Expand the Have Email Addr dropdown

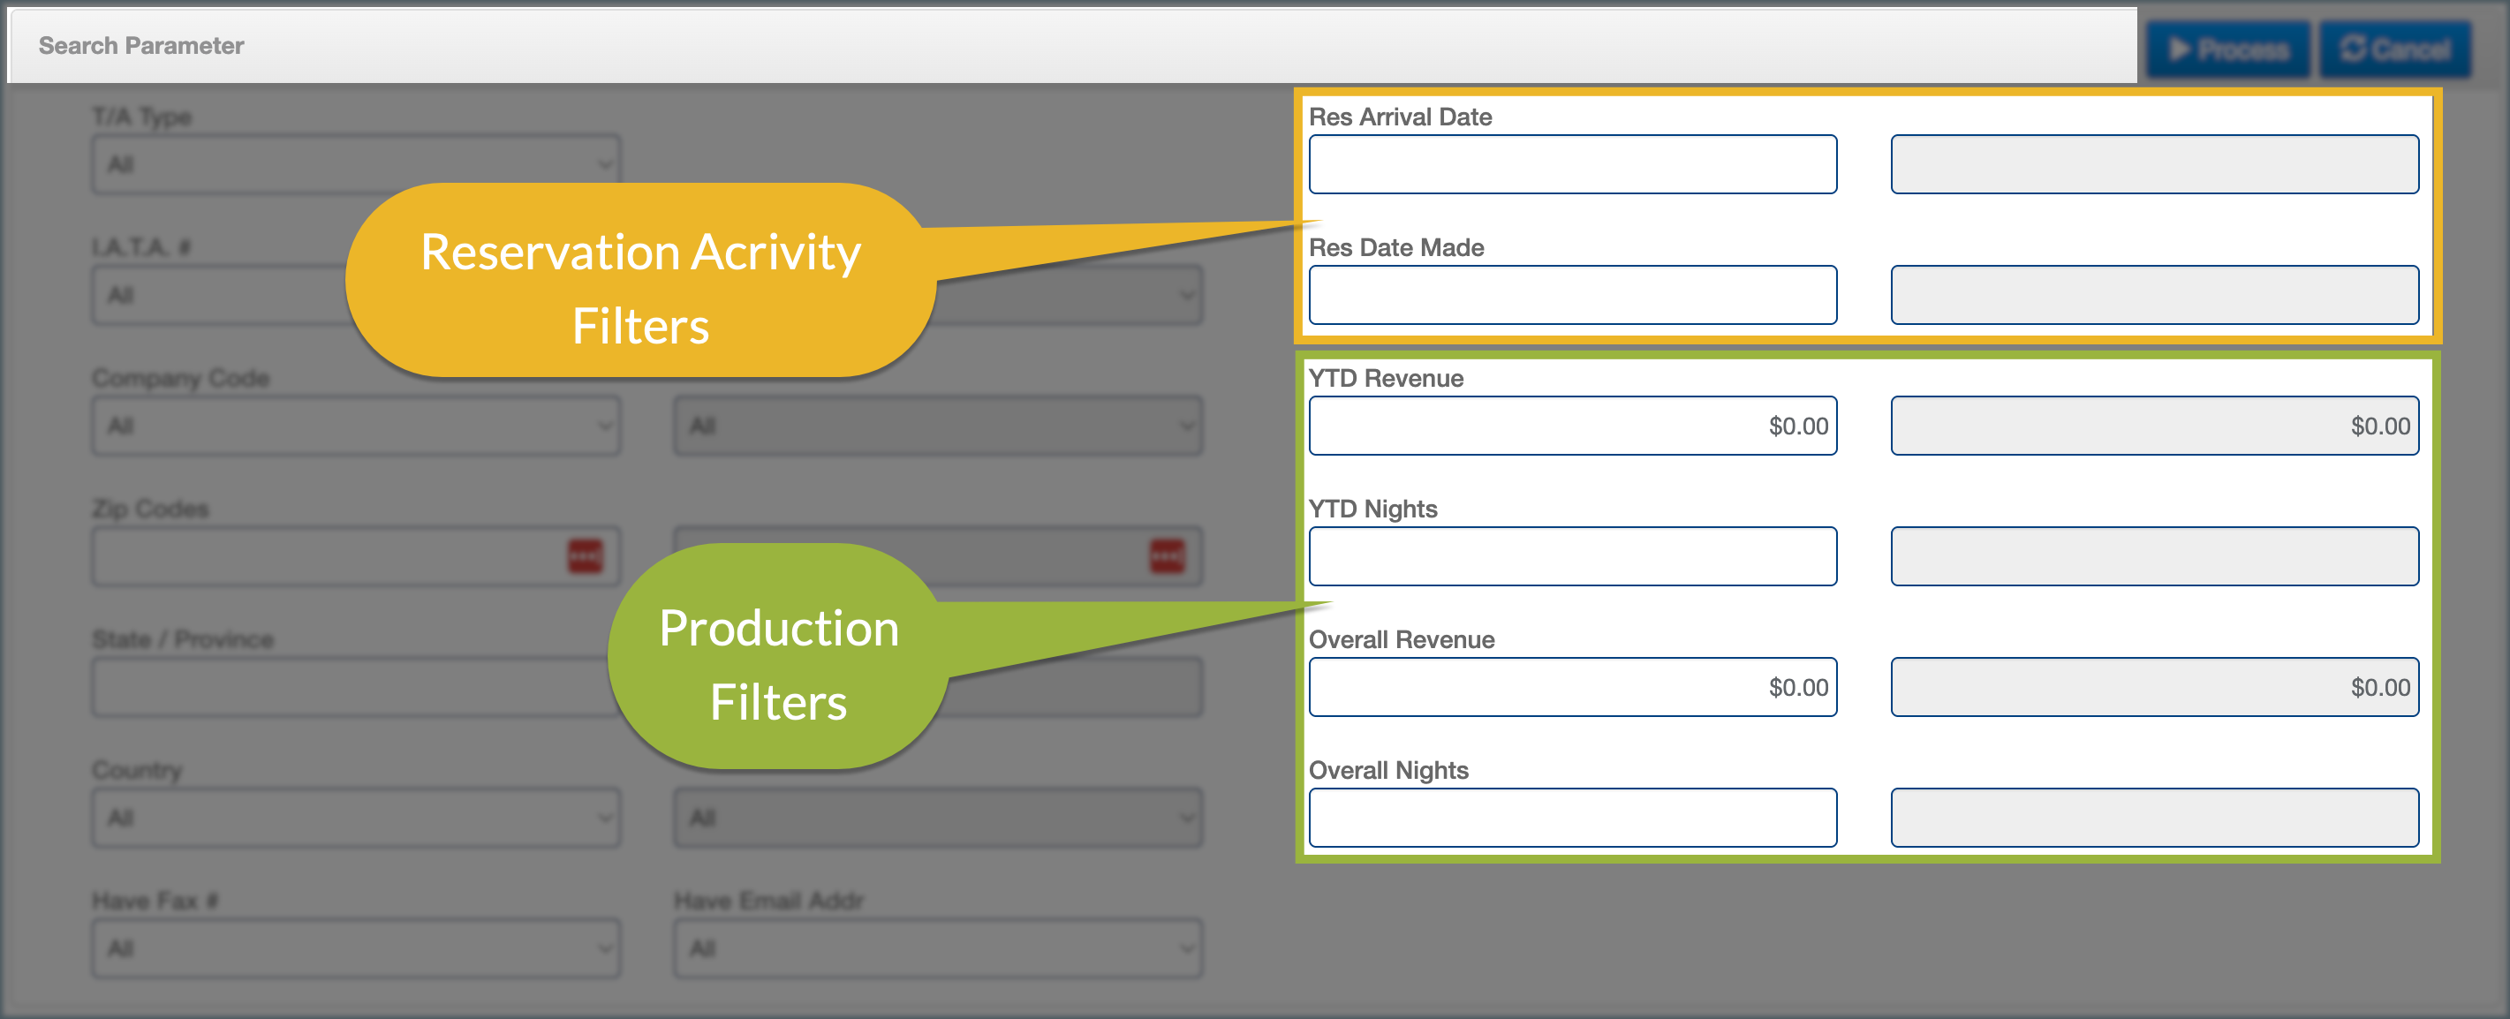[x=937, y=947]
